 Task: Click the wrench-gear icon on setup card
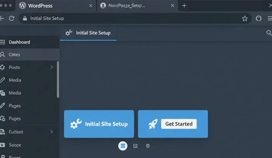click(x=76, y=124)
